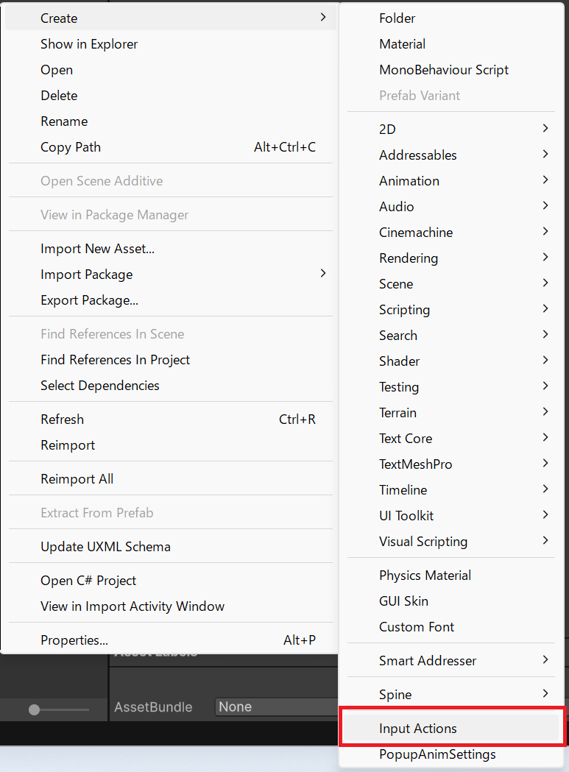The width and height of the screenshot is (569, 772).
Task: Expand the Visual Scripting submenu
Action: [x=423, y=542]
